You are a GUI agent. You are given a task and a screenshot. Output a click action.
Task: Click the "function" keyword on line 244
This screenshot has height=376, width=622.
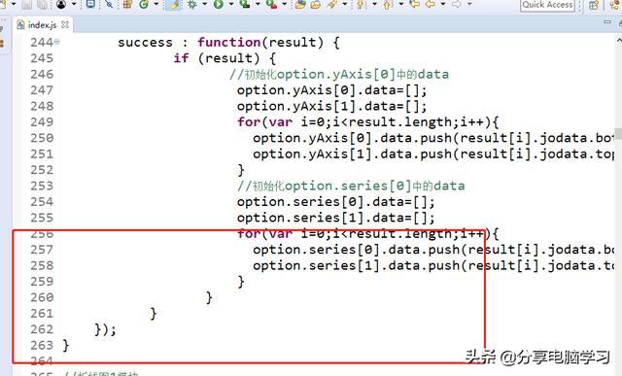(229, 42)
